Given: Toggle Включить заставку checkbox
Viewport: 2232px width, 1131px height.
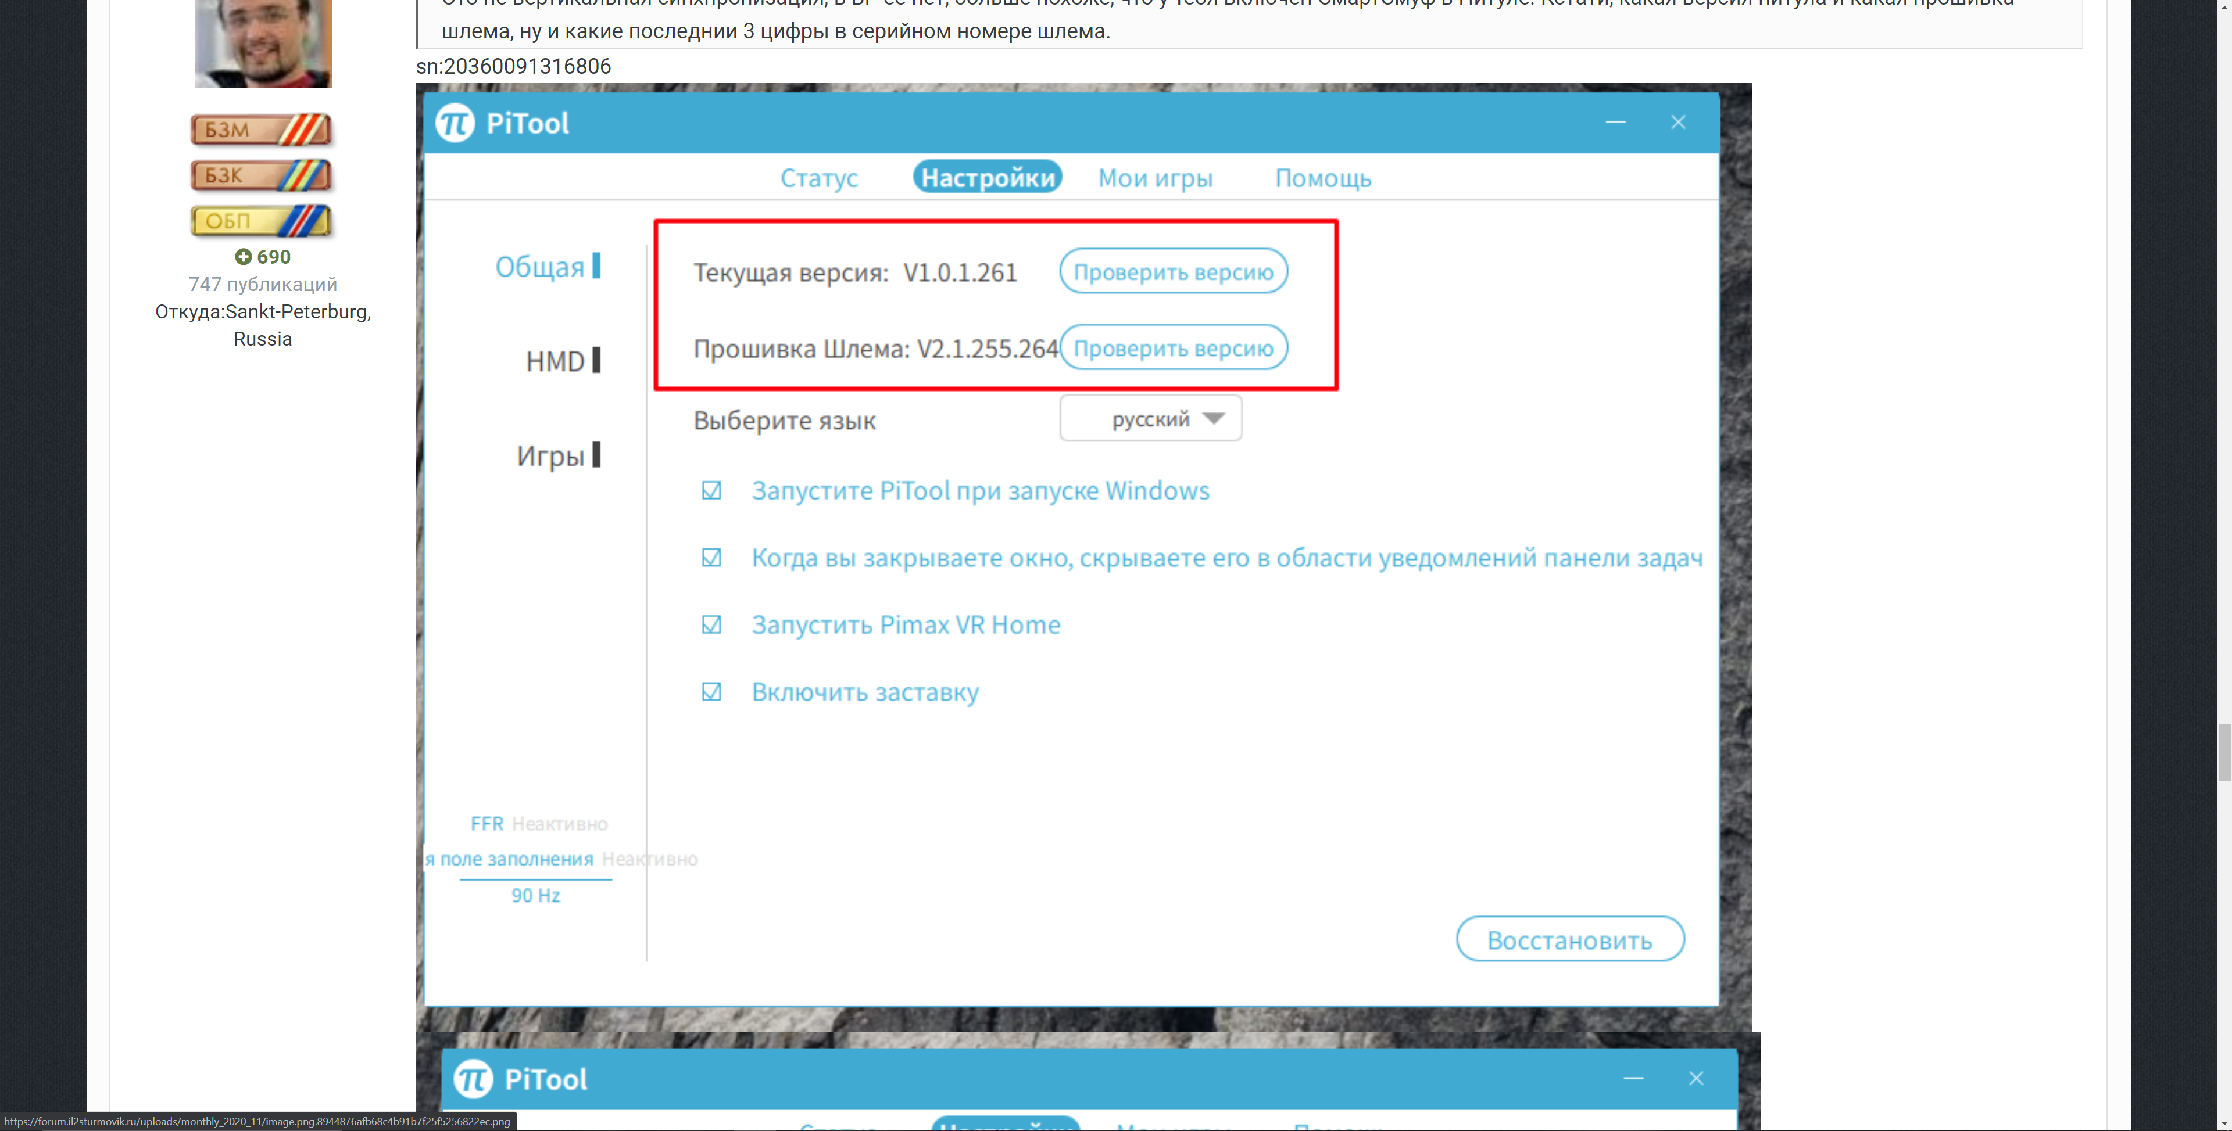Looking at the screenshot, I should pos(711,692).
